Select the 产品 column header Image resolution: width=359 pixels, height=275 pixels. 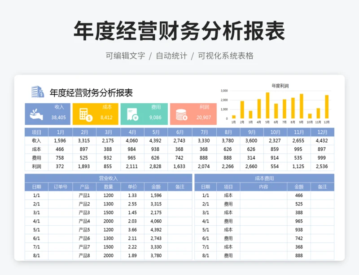click(84, 187)
